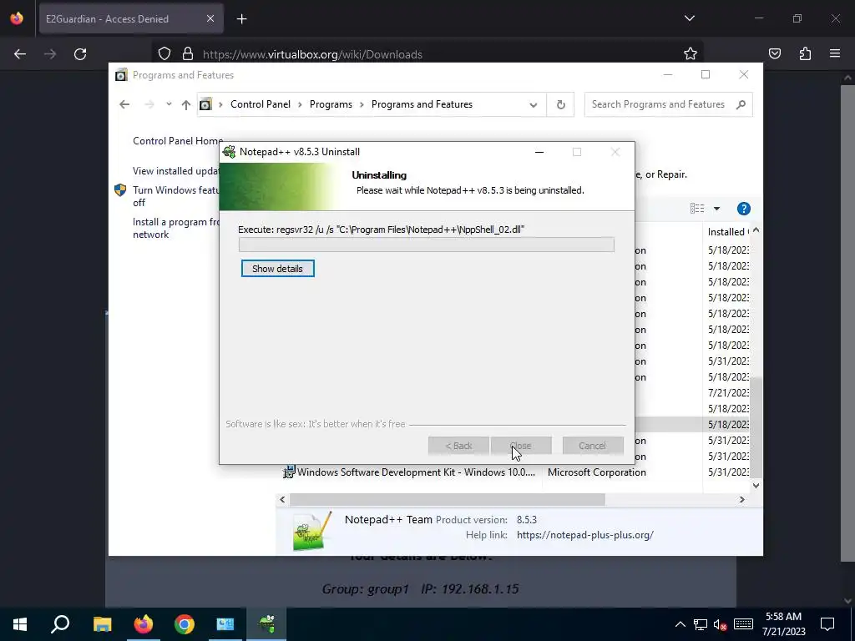
Task: Select the E2Guardian - Access Denied tab
Action: 131,19
